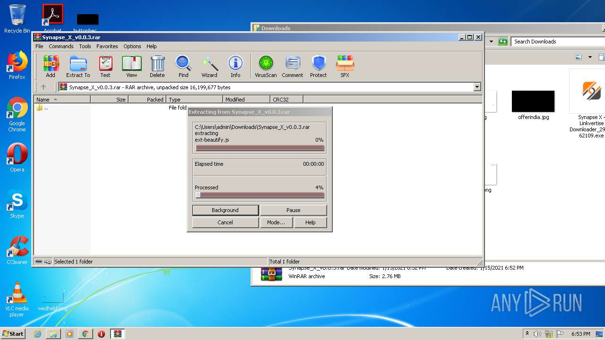Click the Test archive icon
Viewport: 605px width, 340px height.
(105, 66)
